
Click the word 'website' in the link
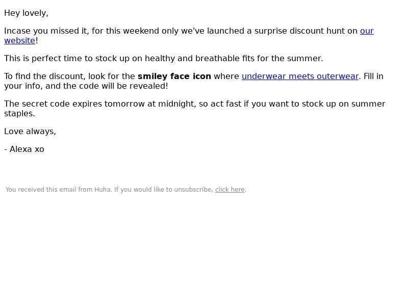pos(19,41)
